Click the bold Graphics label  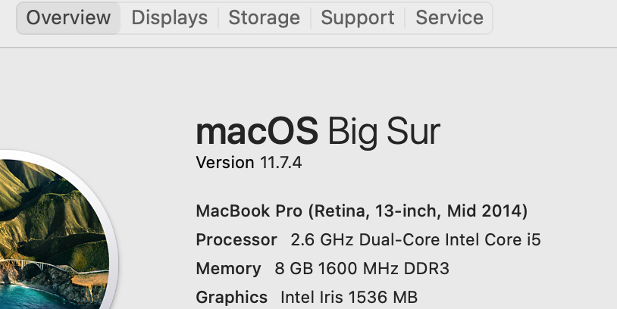231,298
